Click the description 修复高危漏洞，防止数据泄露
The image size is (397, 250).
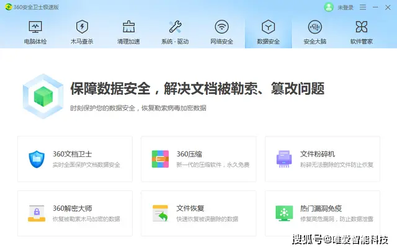coord(337,219)
